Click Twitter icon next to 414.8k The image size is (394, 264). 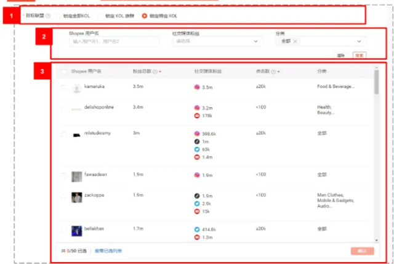(x=197, y=230)
